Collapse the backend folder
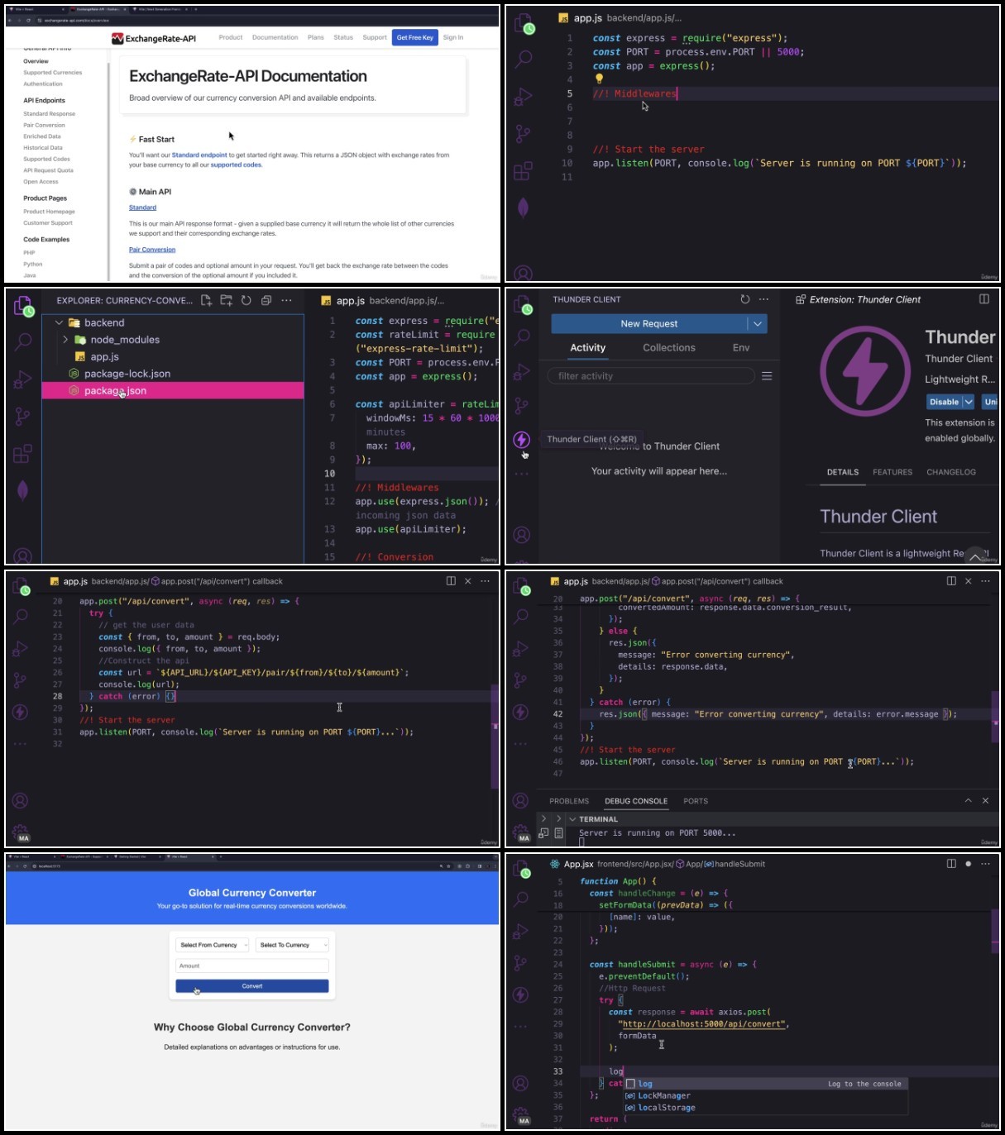 (x=59, y=322)
